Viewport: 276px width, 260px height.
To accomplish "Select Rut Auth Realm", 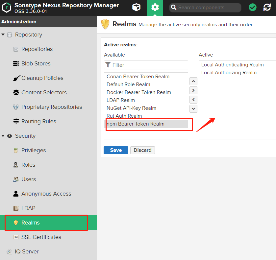I will 146,116.
